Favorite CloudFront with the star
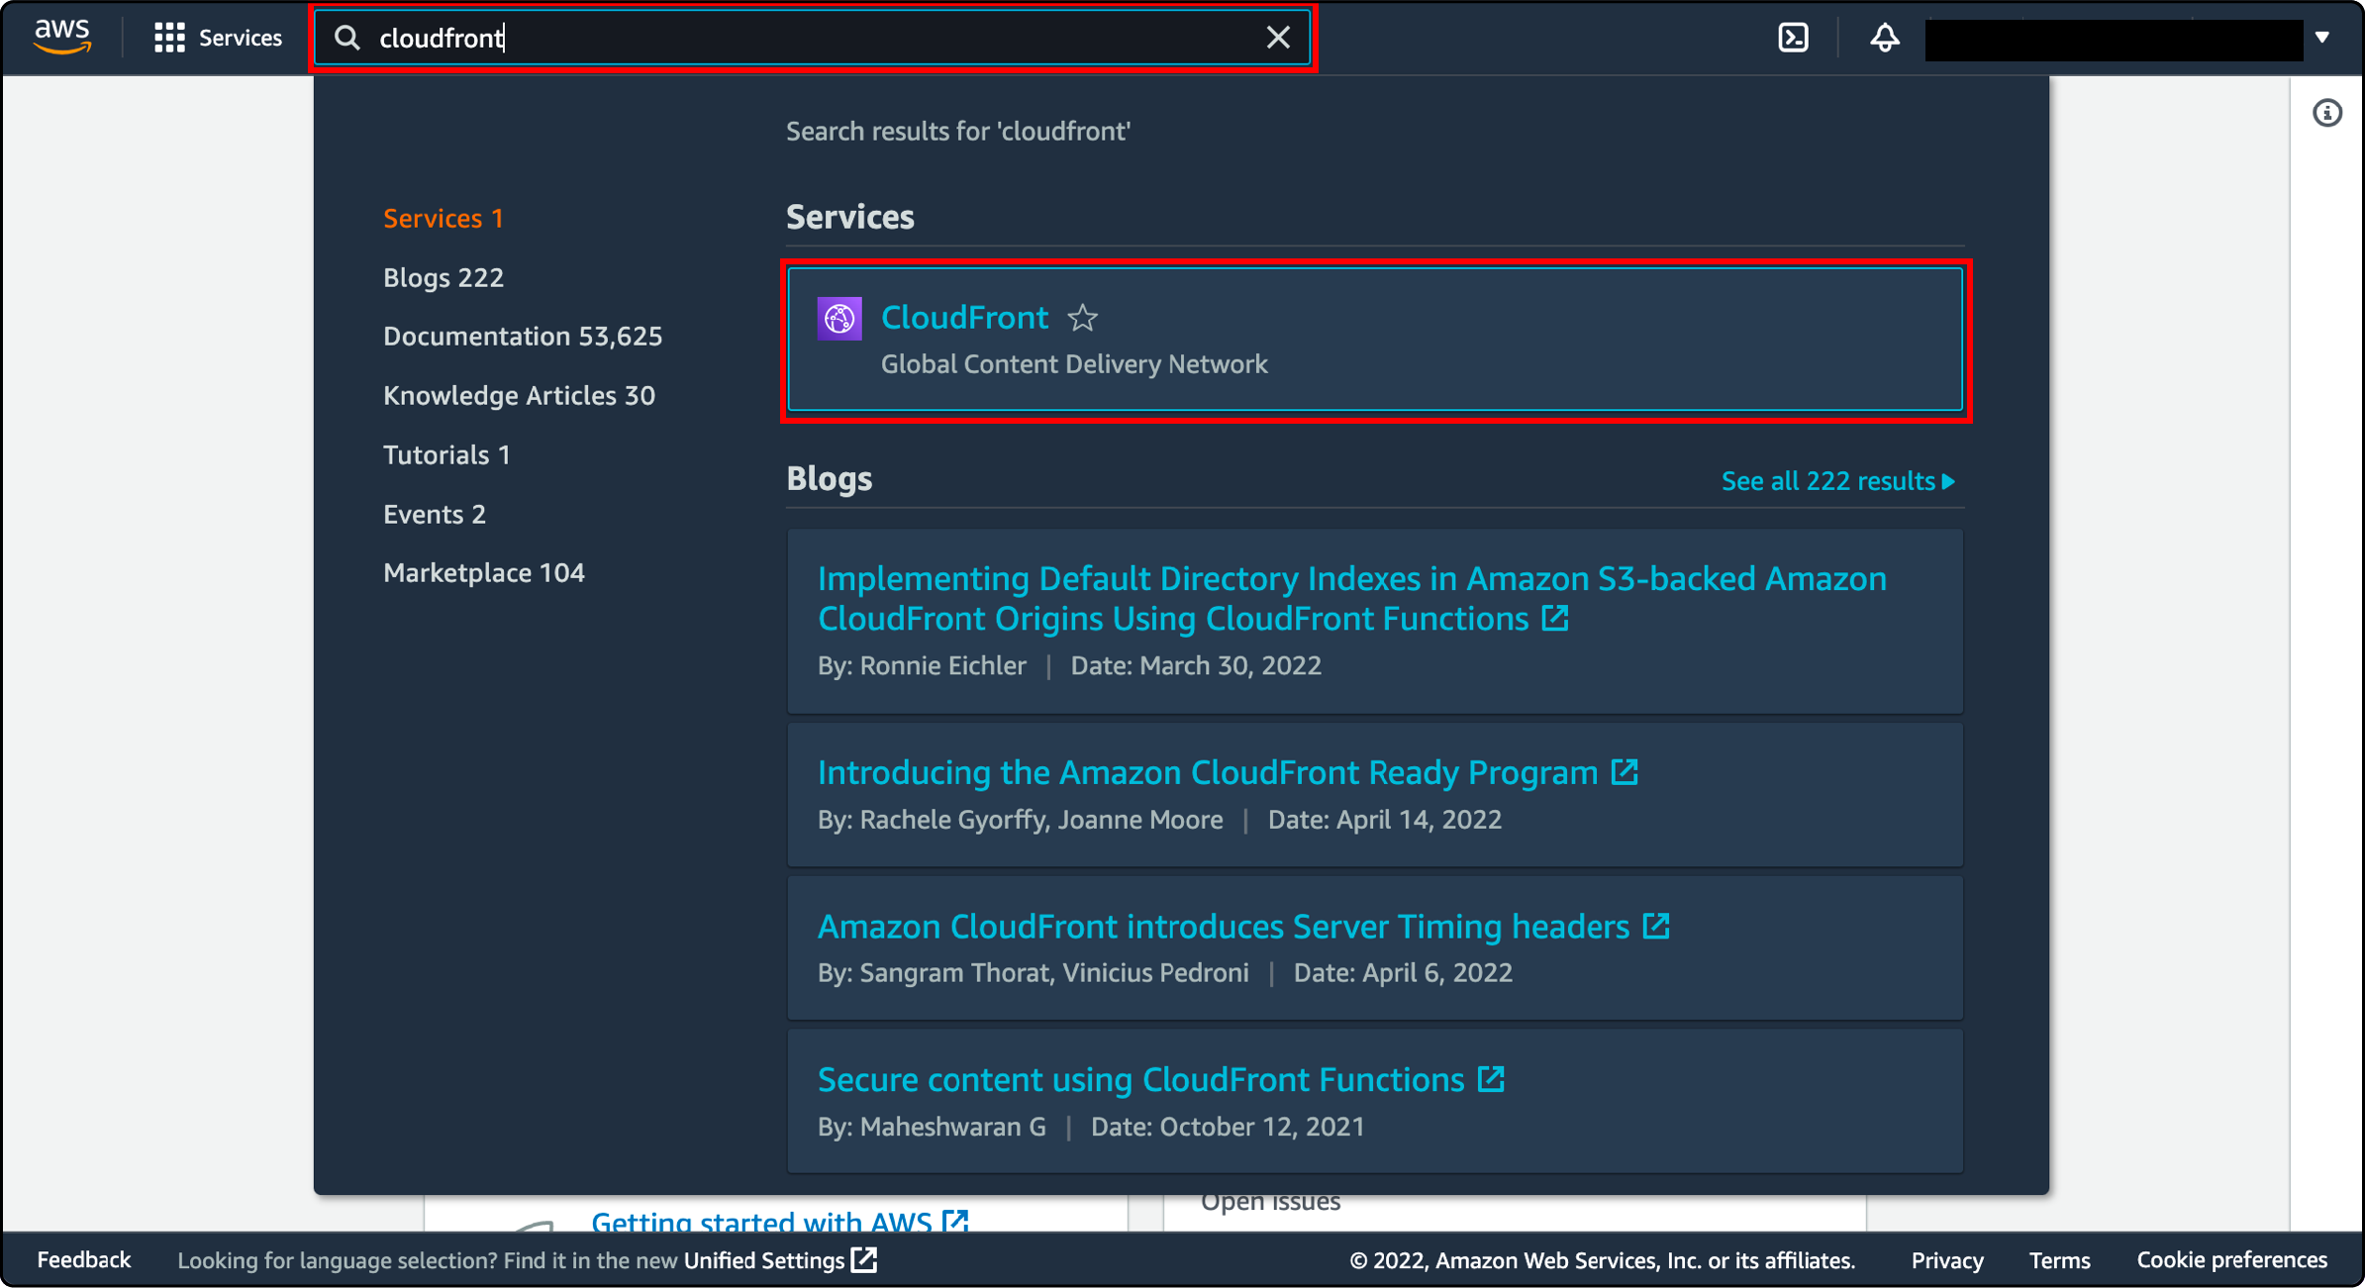 [x=1082, y=318]
